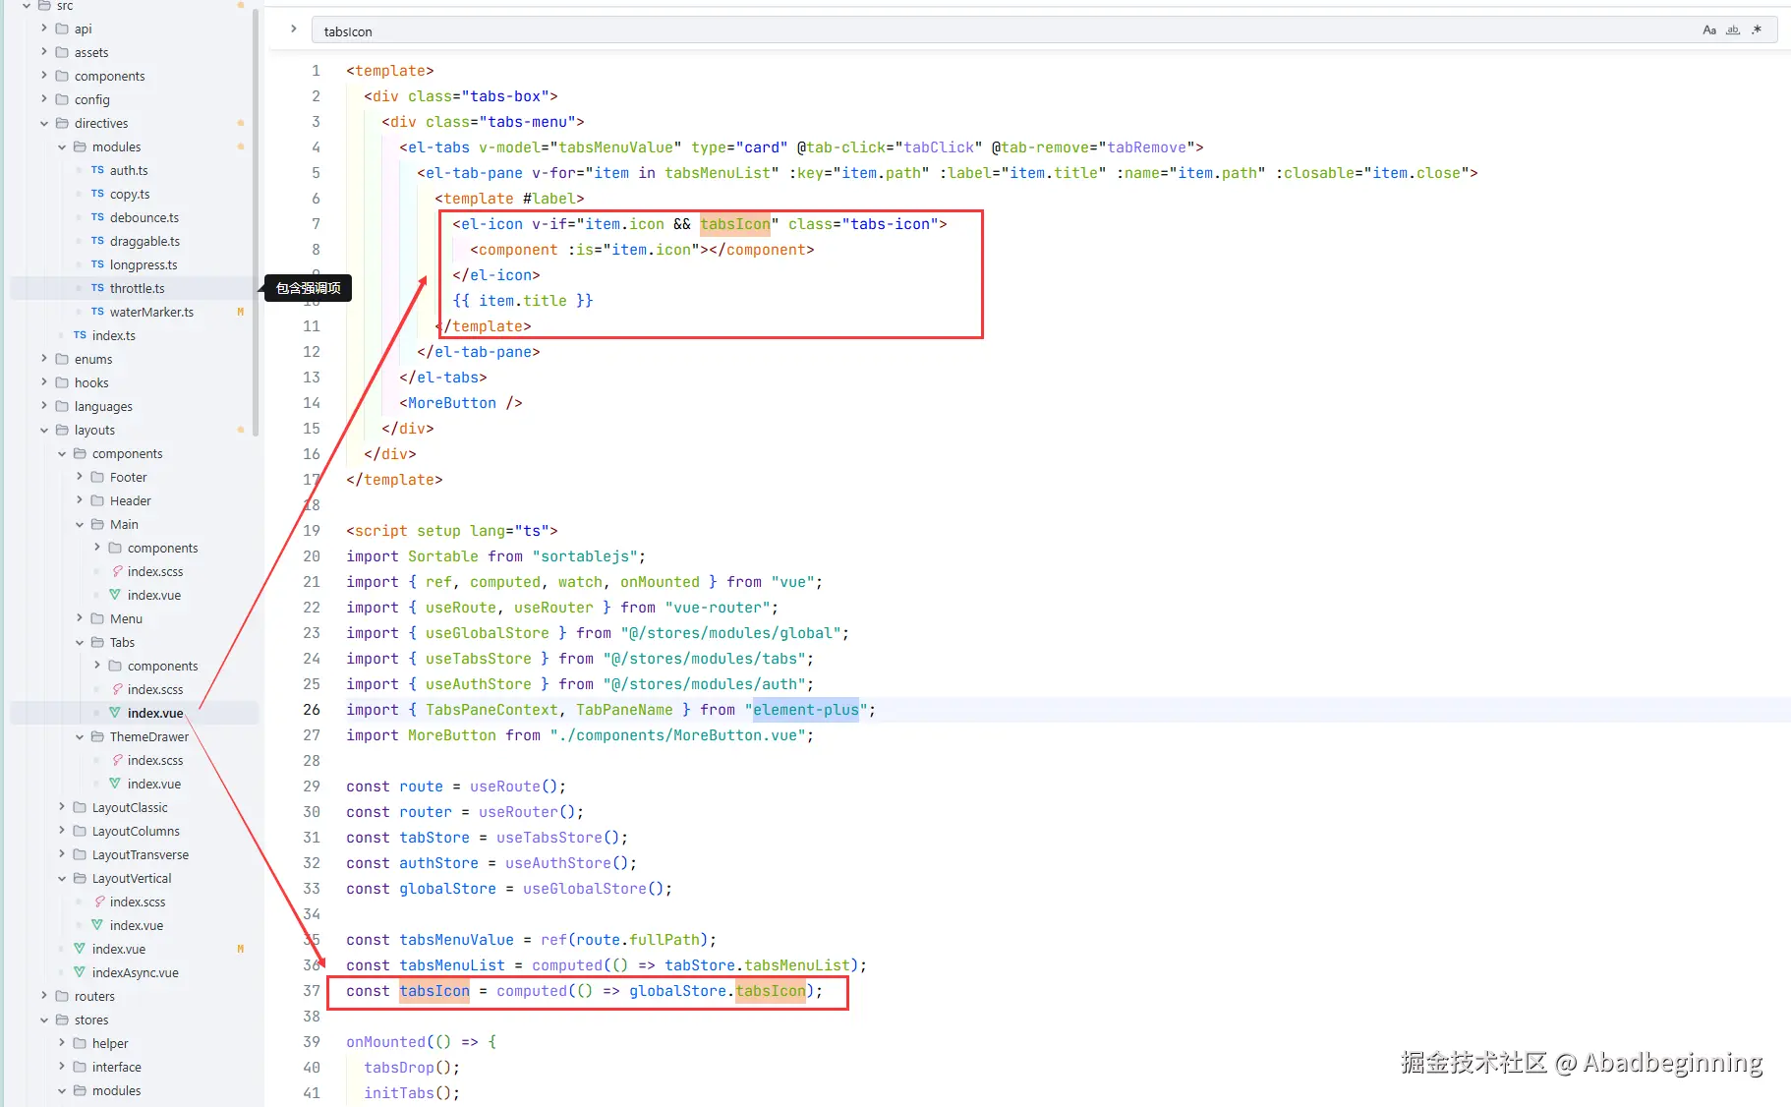The width and height of the screenshot is (1791, 1107).
Task: Expand the LayoutTransverse folder chevron
Action: (62, 854)
